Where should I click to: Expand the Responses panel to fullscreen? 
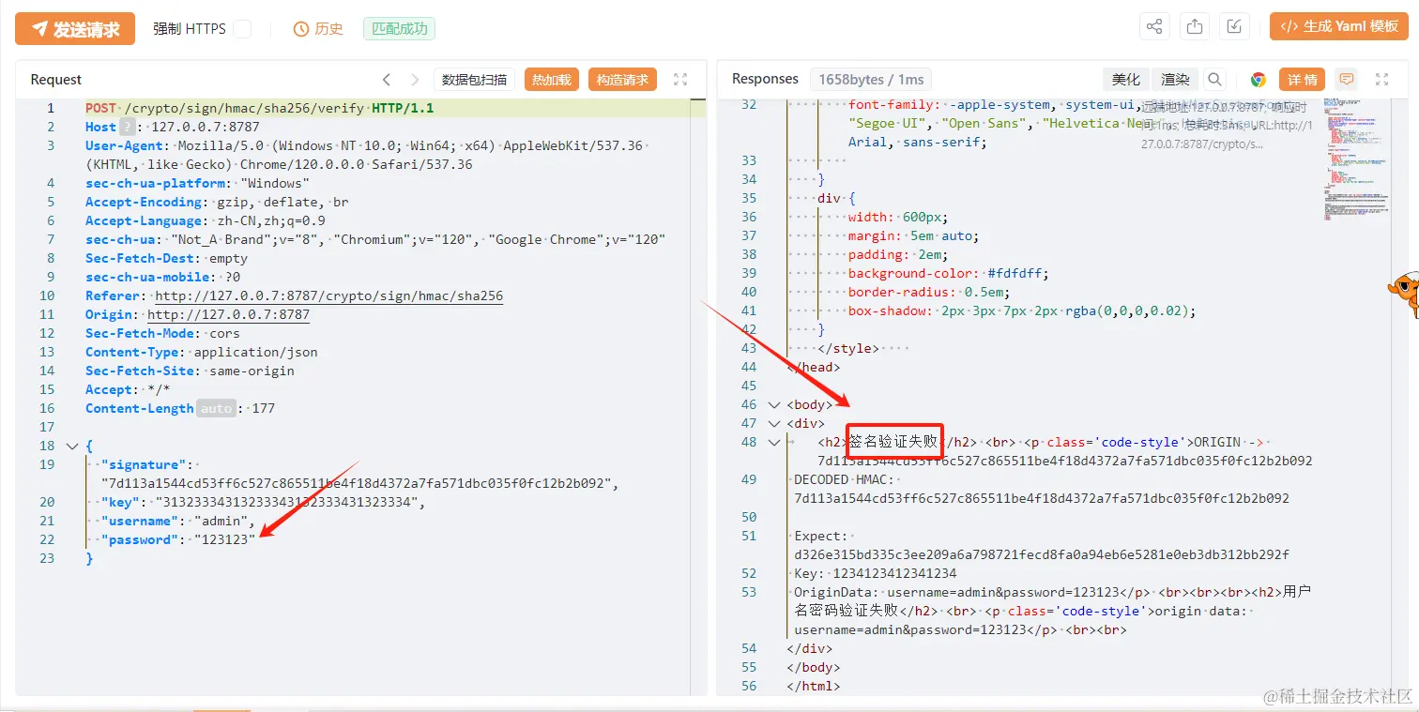(x=1381, y=80)
